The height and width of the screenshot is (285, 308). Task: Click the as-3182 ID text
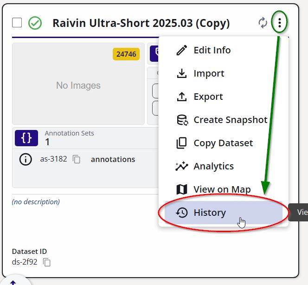53,159
